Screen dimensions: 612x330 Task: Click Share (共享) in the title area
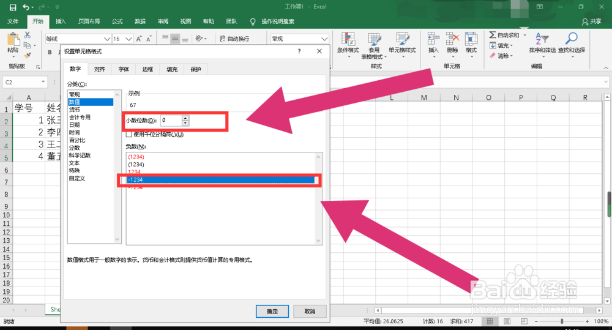pyautogui.click(x=591, y=22)
